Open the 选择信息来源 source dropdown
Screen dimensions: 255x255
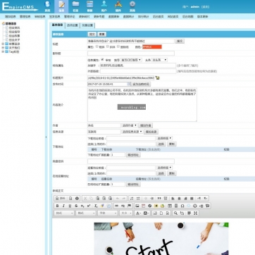(132, 132)
